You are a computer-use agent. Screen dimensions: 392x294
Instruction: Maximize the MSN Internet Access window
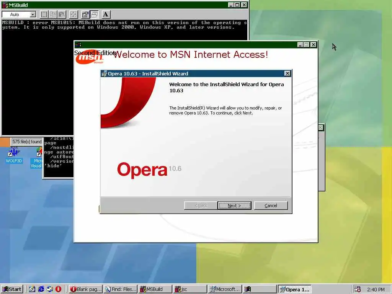pyautogui.click(x=307, y=44)
